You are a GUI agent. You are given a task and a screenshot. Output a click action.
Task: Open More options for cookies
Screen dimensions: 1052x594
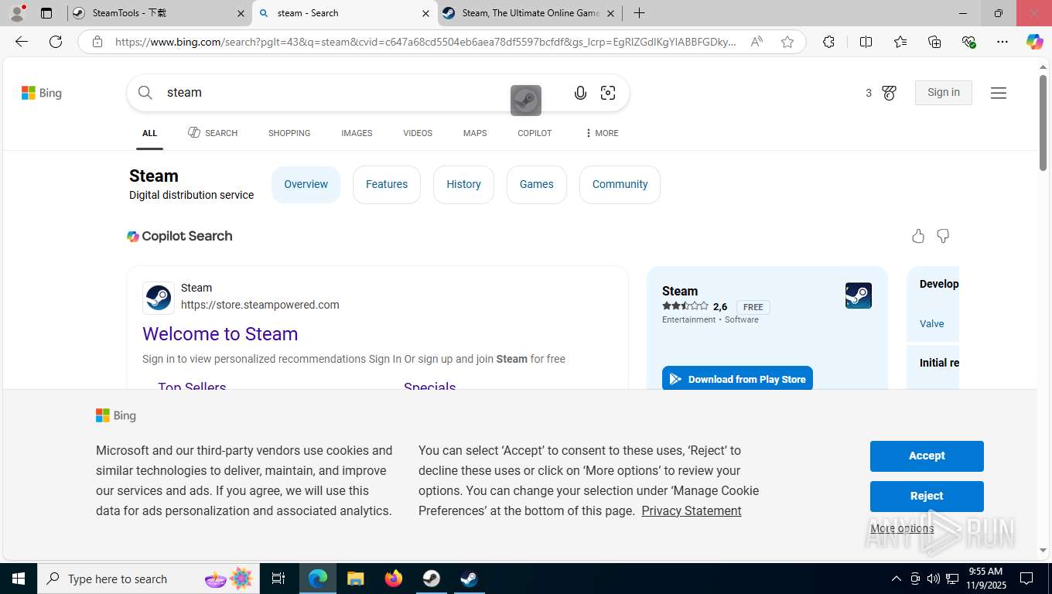coord(902,528)
